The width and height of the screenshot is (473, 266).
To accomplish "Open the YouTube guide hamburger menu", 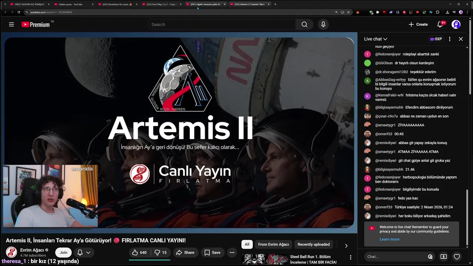I will click(x=11, y=24).
